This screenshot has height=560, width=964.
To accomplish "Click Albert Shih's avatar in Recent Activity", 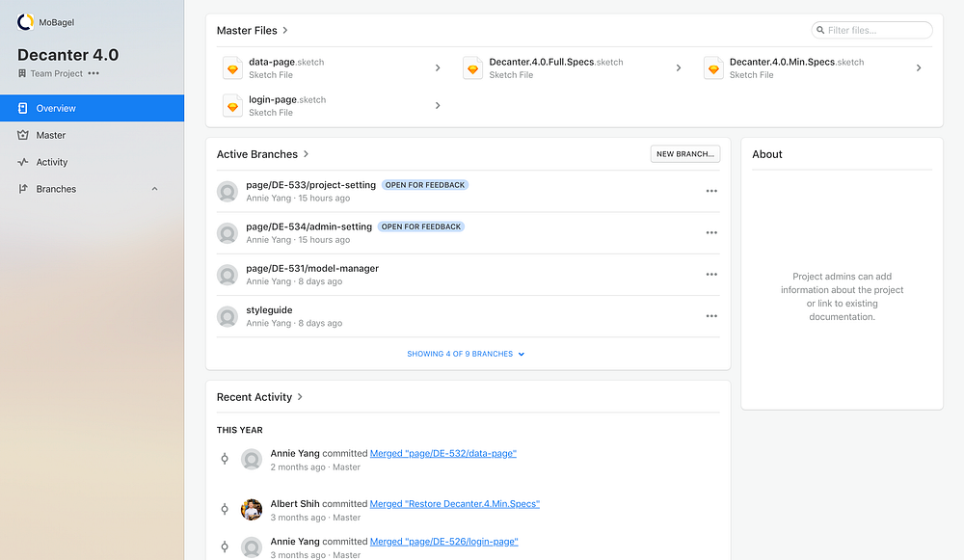I will coord(252,510).
